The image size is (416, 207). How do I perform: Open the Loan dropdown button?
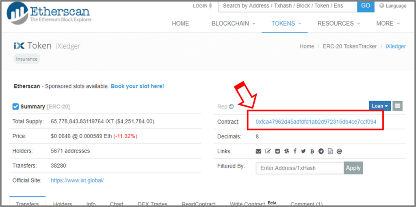coord(380,106)
